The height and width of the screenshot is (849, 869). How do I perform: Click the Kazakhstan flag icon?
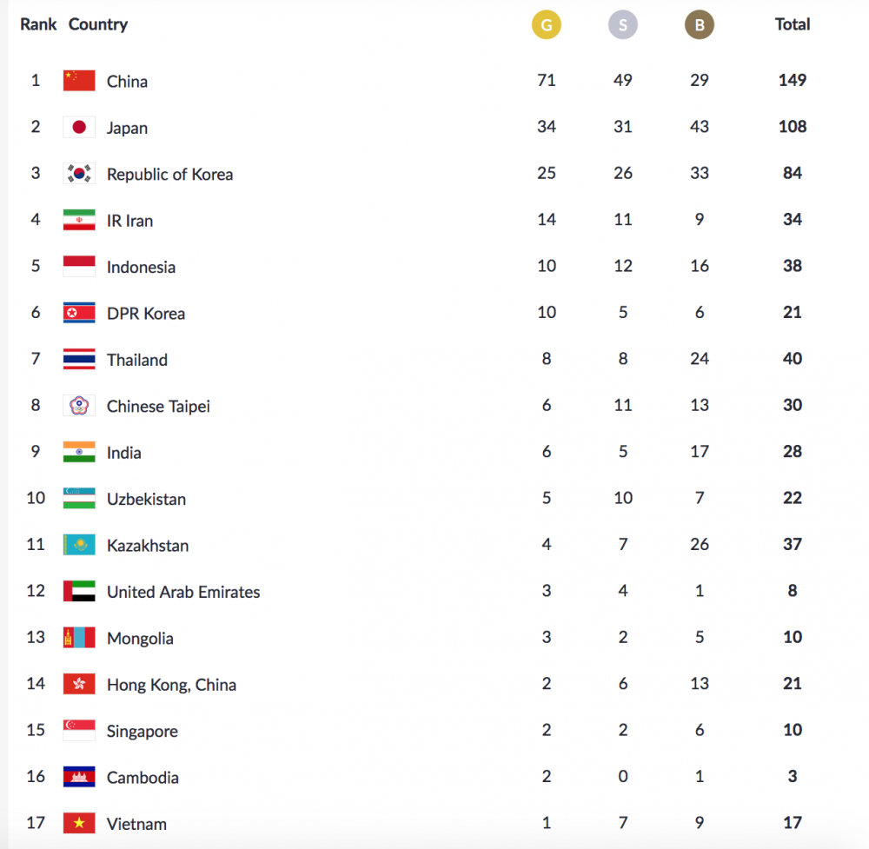[x=79, y=545]
